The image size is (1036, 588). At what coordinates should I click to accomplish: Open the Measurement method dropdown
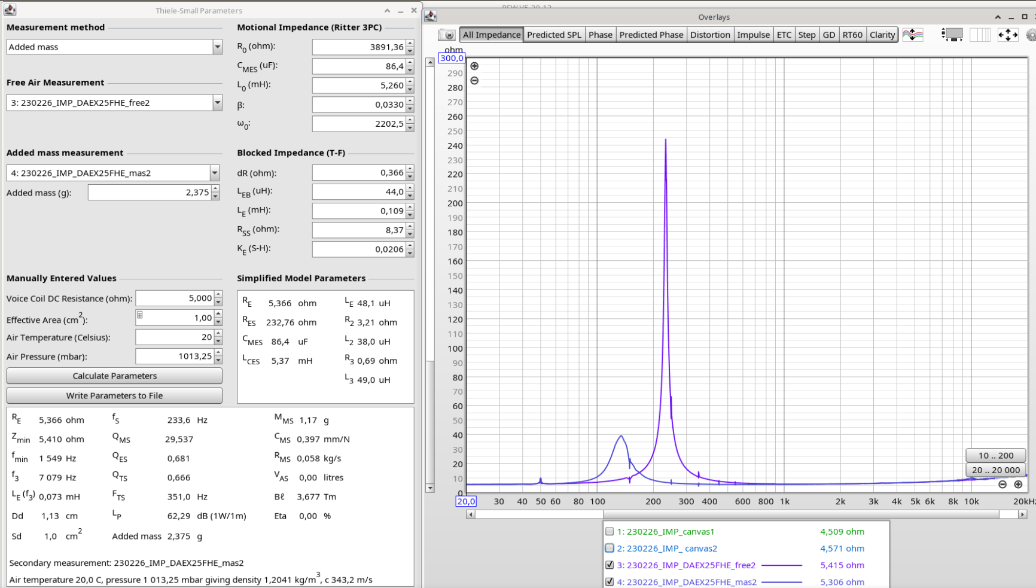217,47
